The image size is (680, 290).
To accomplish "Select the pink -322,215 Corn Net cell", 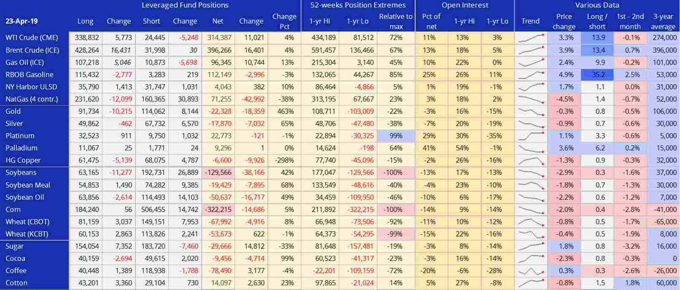I will (218, 210).
